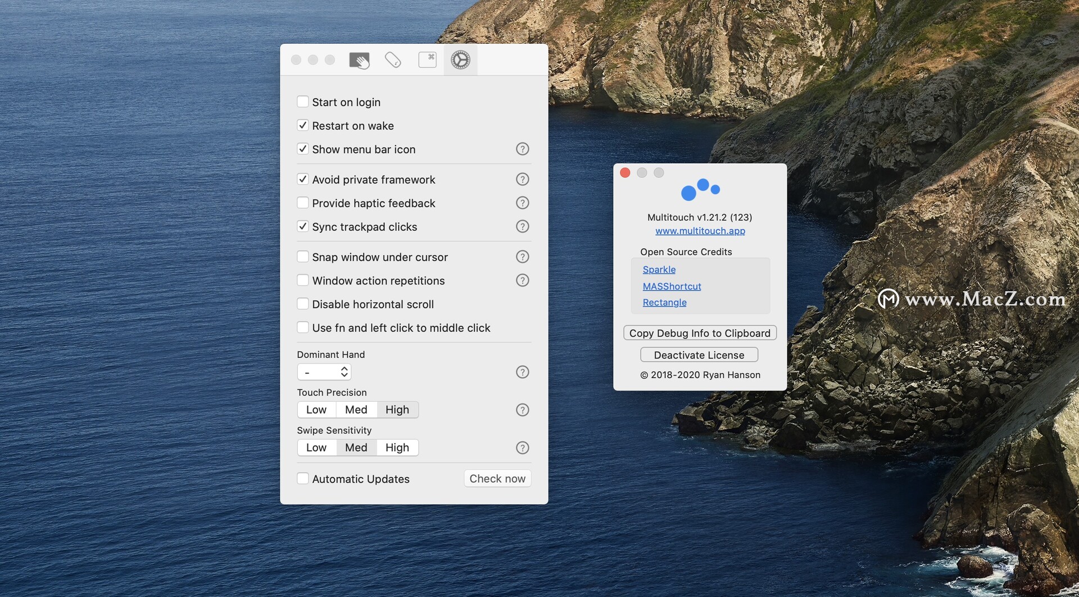Click the Deactivate License button
The height and width of the screenshot is (597, 1079).
[x=699, y=355]
